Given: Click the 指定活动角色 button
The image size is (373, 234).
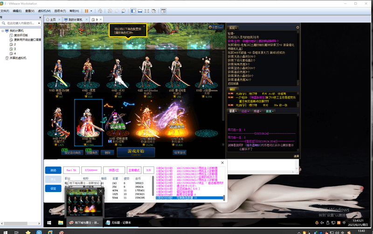Looking at the screenshot, I should [72, 153].
